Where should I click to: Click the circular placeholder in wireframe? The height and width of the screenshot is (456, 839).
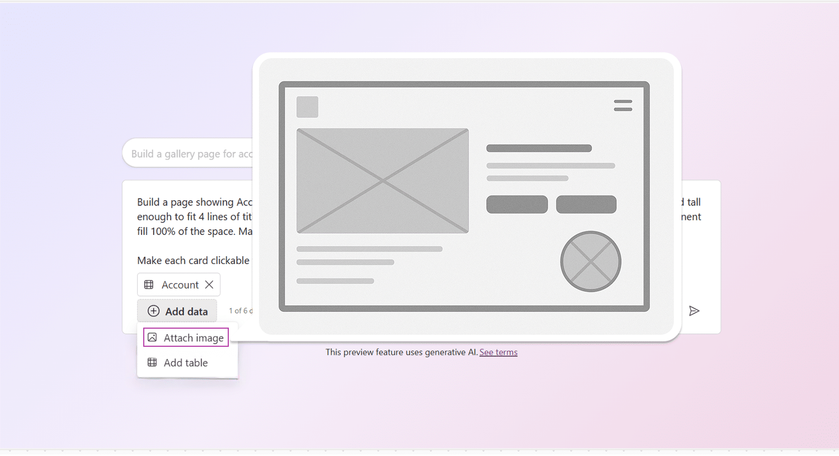click(590, 261)
